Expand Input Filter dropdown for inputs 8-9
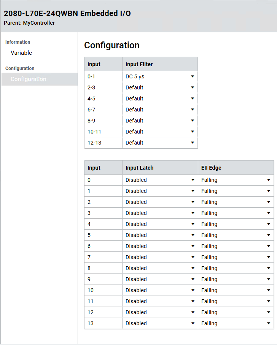Screen dimensions: 277x345 [x=160, y=121]
